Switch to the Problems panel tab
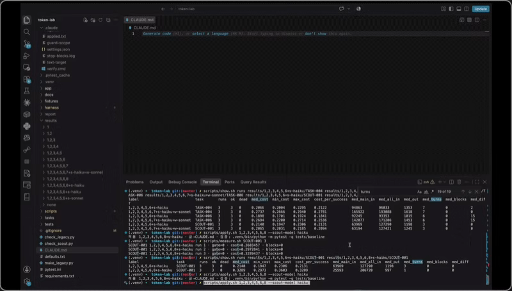 [x=134, y=182]
